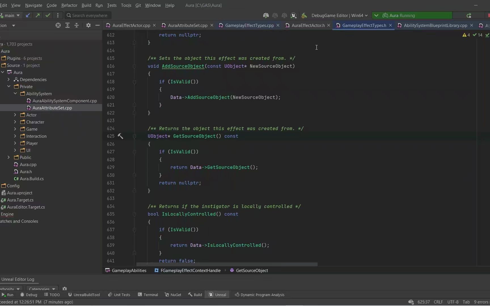Switch to the GameplayEffectTypes.h tab
The height and width of the screenshot is (306, 490).
(x=364, y=25)
